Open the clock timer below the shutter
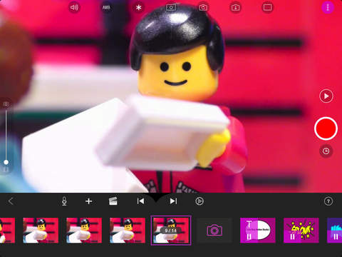This screenshot has width=342, height=257. click(326, 151)
